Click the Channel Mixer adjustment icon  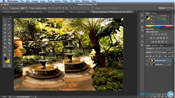(164, 38)
